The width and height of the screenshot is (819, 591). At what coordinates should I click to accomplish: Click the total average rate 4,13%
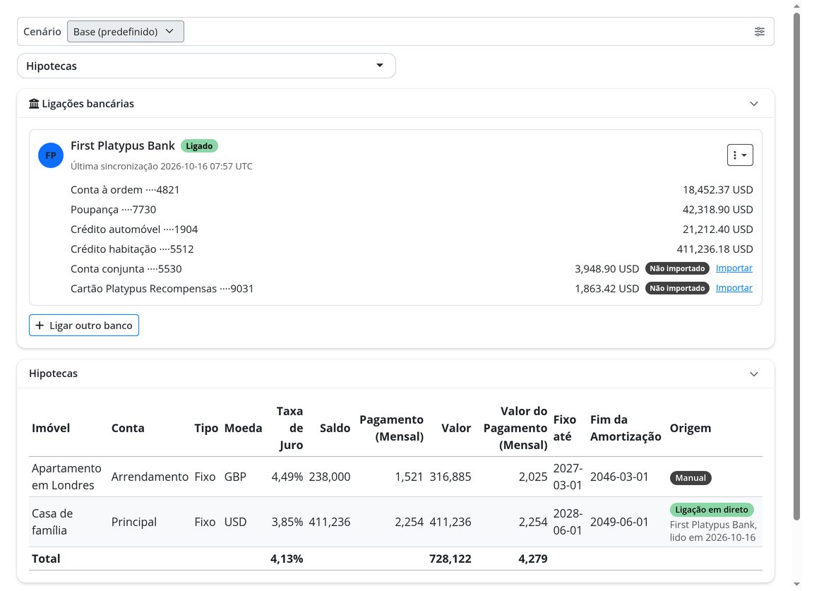point(287,559)
